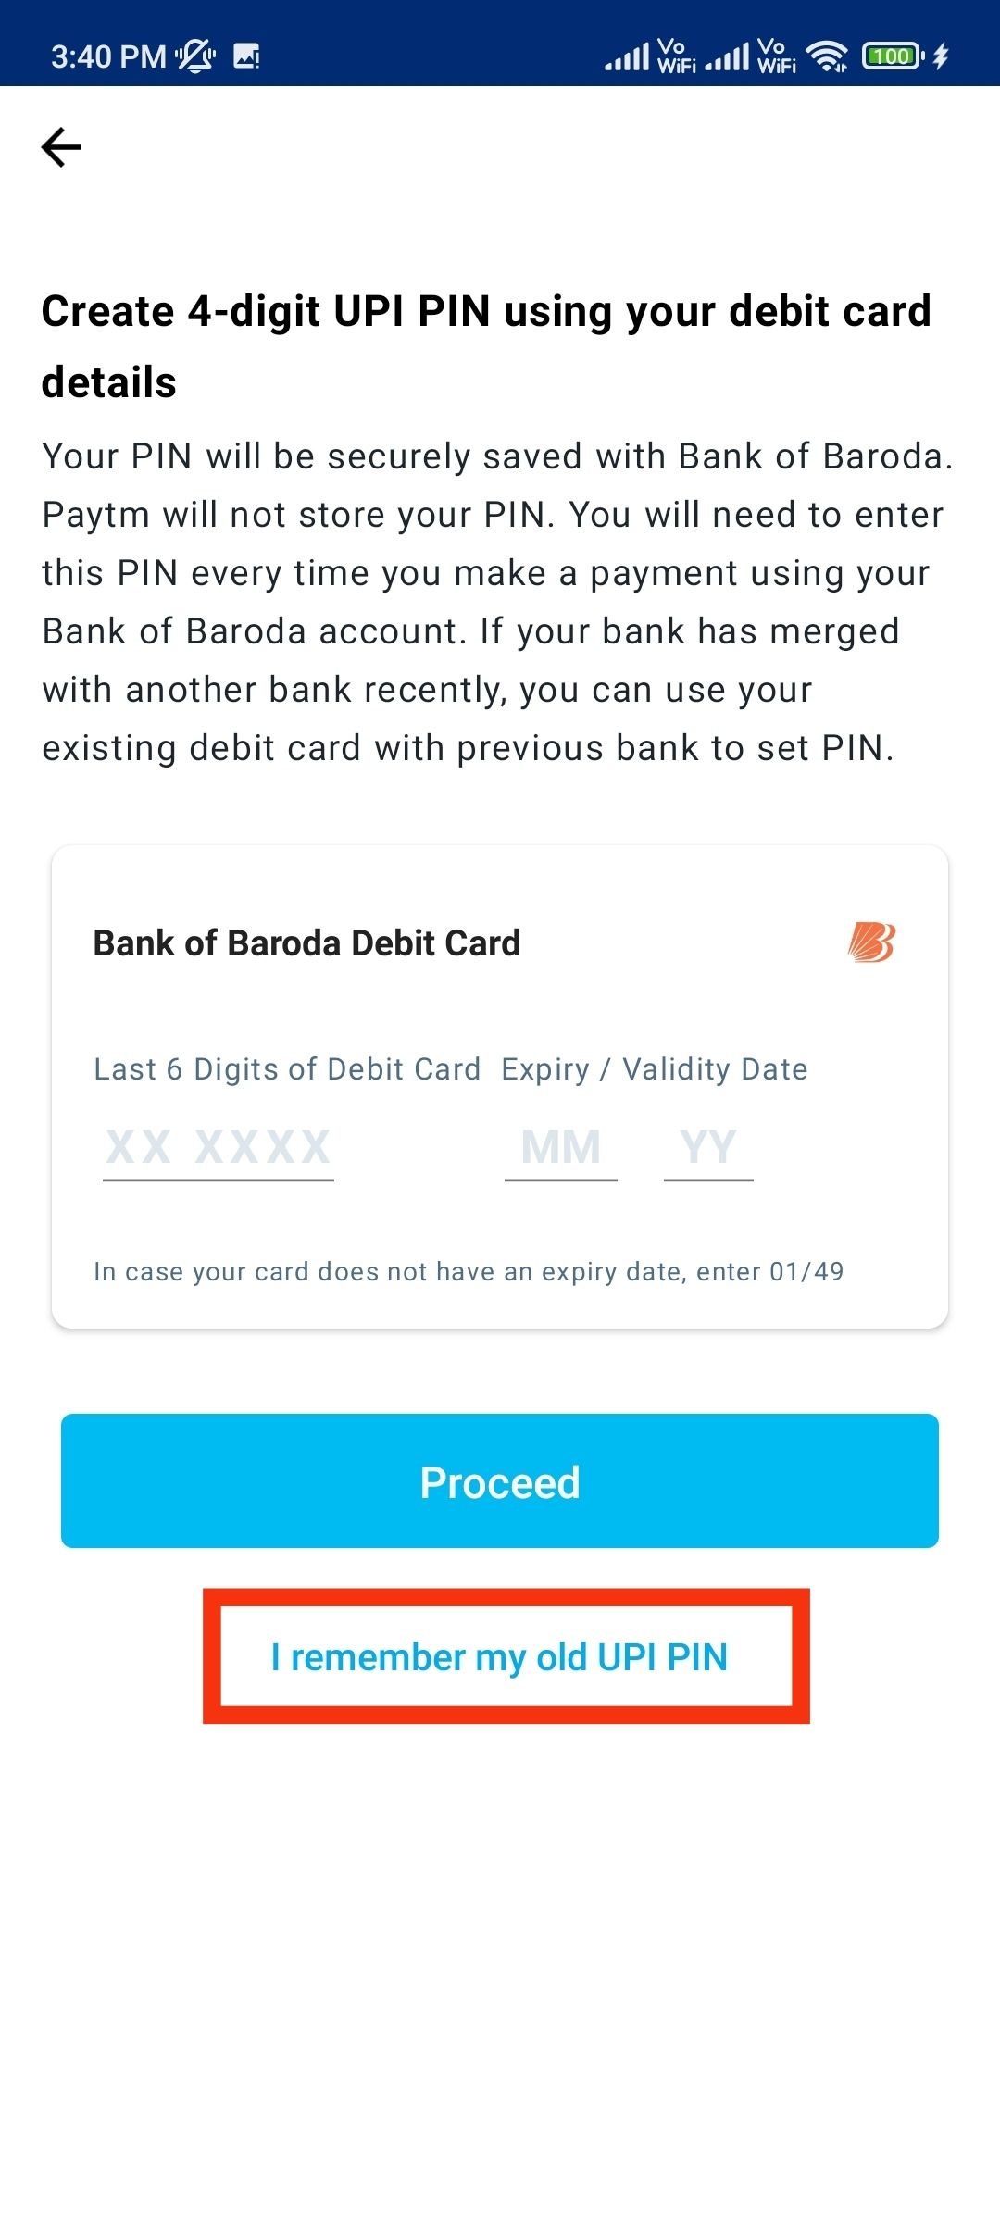1000x2222 pixels.
Task: Tap the Create 4-digit UPI PIN heading
Action: coord(486,346)
